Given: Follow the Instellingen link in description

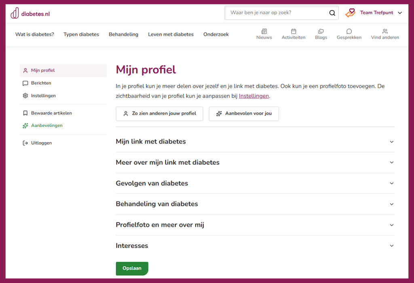Looking at the screenshot, I should [253, 96].
